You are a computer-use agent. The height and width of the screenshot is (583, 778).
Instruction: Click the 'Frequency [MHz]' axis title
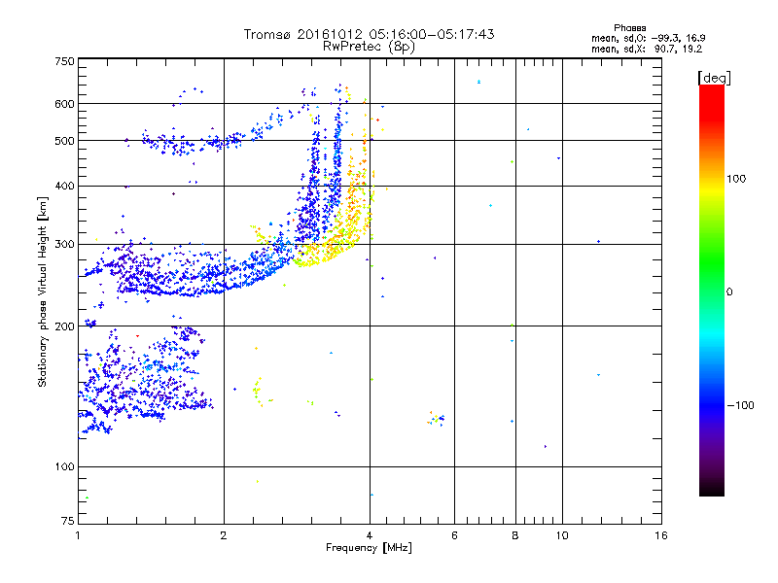[x=369, y=548]
